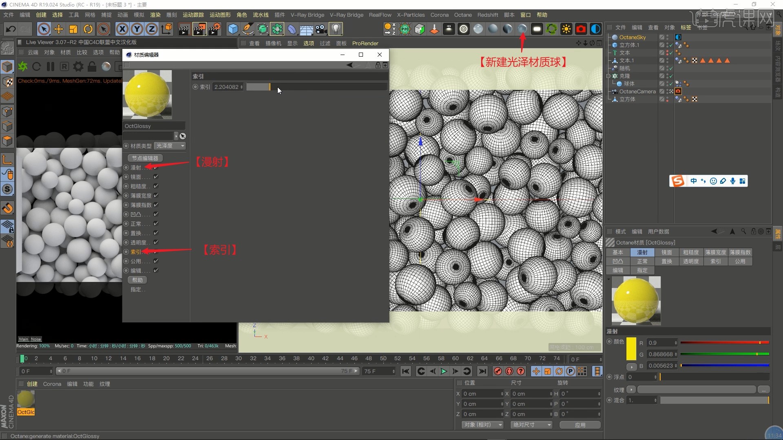Click the Render to Picture Viewer icon
This screenshot has height=440, width=783.
pyautogui.click(x=199, y=29)
